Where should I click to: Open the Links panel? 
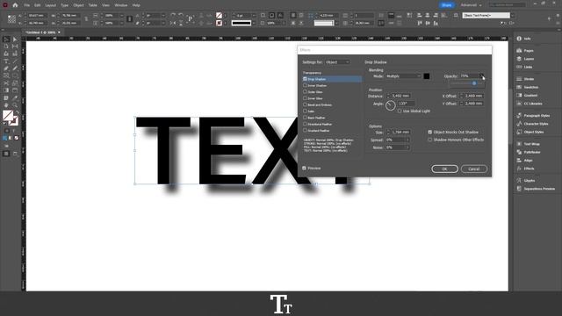point(525,67)
